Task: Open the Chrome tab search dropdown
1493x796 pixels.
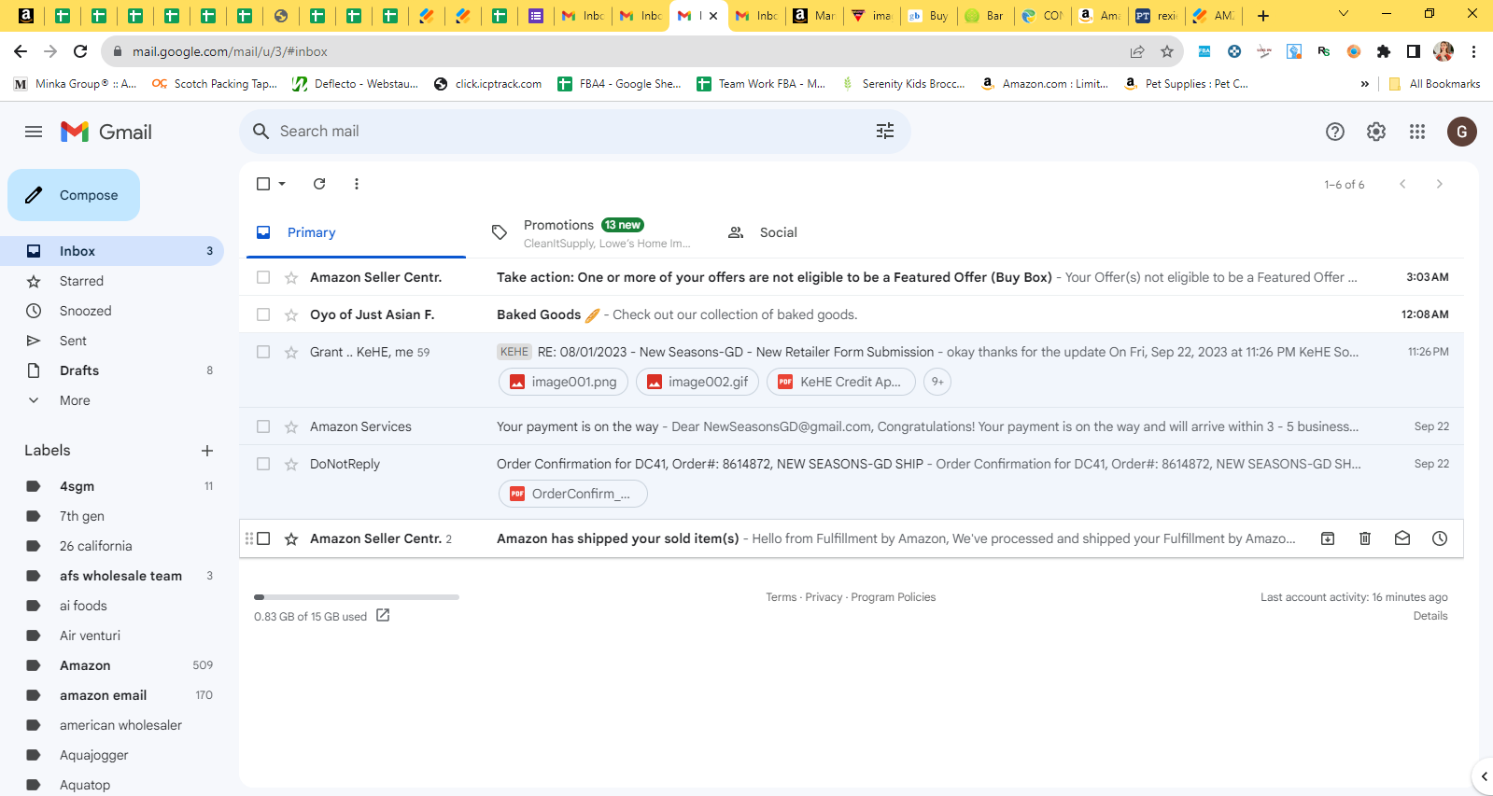Action: point(1344,14)
